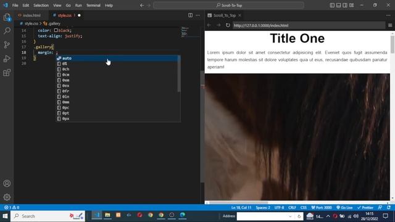Toggle the bottom panel layout icon
The width and height of the screenshot is (395, 222).
(339, 6)
